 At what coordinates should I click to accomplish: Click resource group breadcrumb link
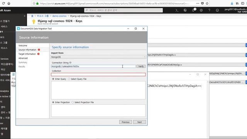click(x=43, y=16)
